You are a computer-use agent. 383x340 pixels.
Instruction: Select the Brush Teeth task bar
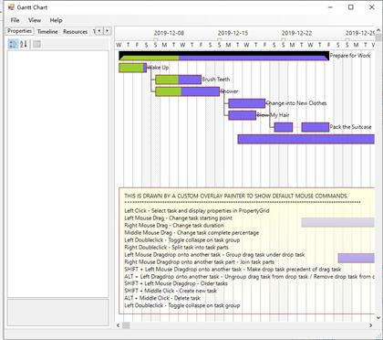[179, 80]
